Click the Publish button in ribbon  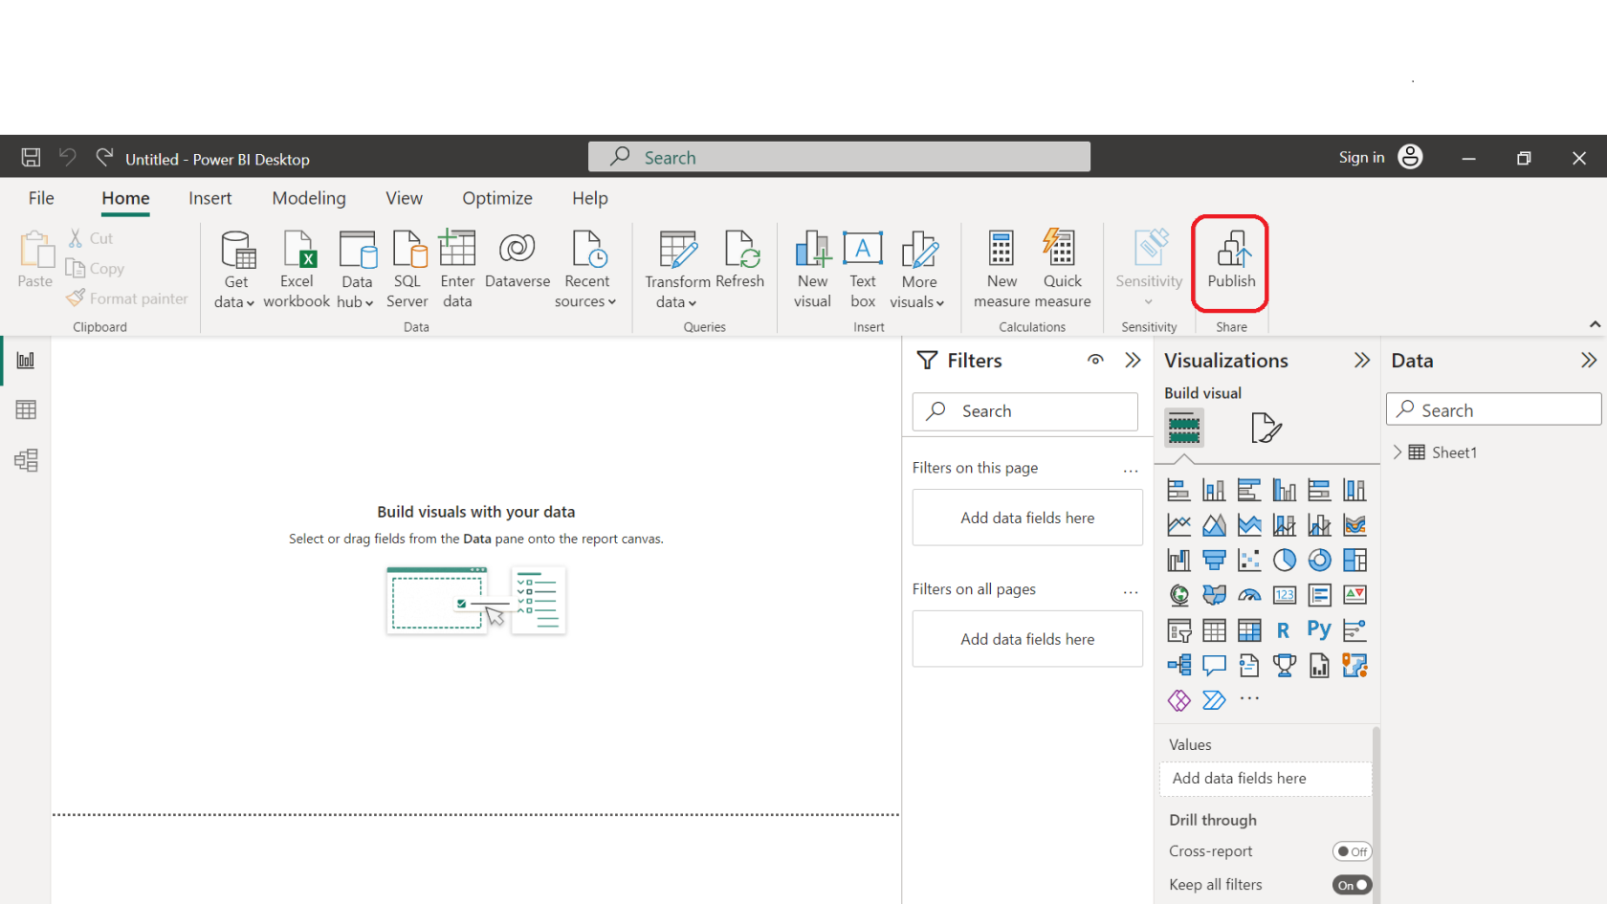1230,261
